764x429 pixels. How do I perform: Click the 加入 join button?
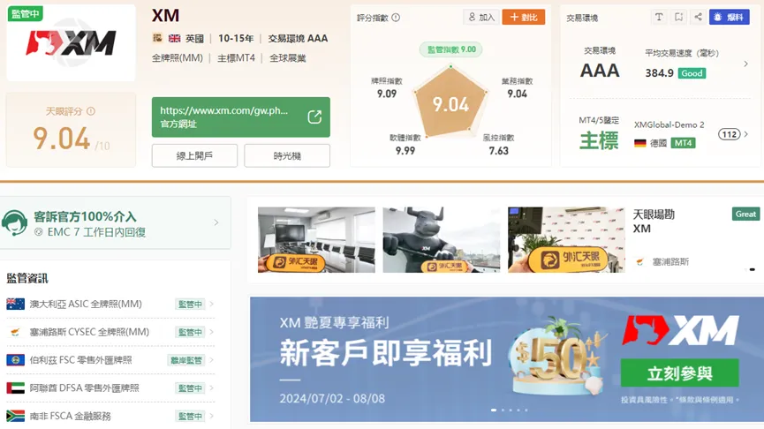(480, 17)
